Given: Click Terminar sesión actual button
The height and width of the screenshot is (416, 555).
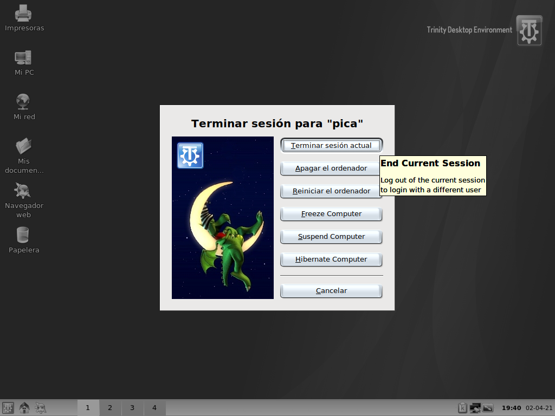Looking at the screenshot, I should point(331,145).
